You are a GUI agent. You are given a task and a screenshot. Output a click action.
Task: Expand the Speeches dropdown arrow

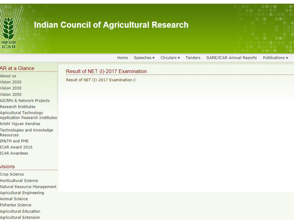click(x=153, y=58)
